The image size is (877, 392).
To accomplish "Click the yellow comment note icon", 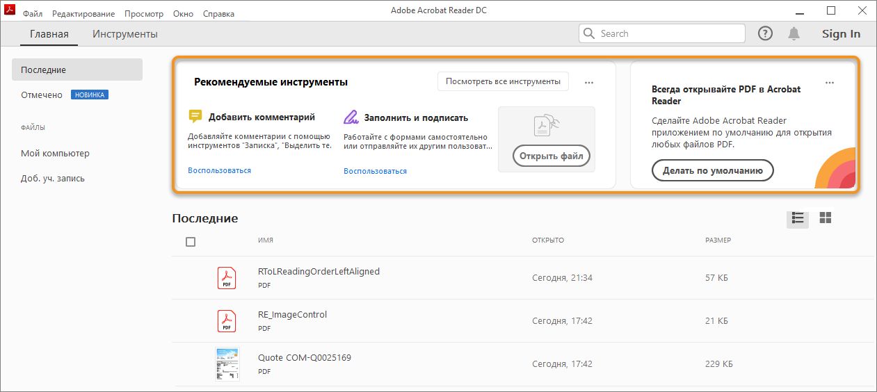I will tap(195, 117).
